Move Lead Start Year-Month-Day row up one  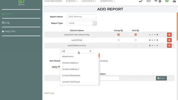pyautogui.click(x=152, y=35)
